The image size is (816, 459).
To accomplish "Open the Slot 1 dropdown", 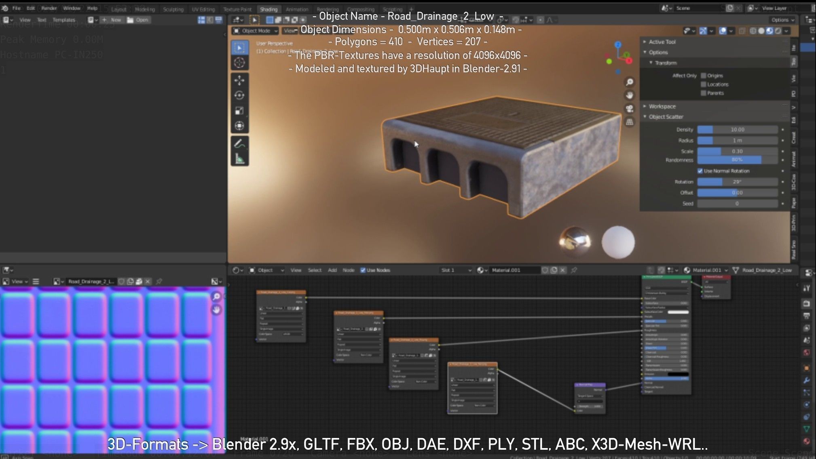I will click(456, 270).
